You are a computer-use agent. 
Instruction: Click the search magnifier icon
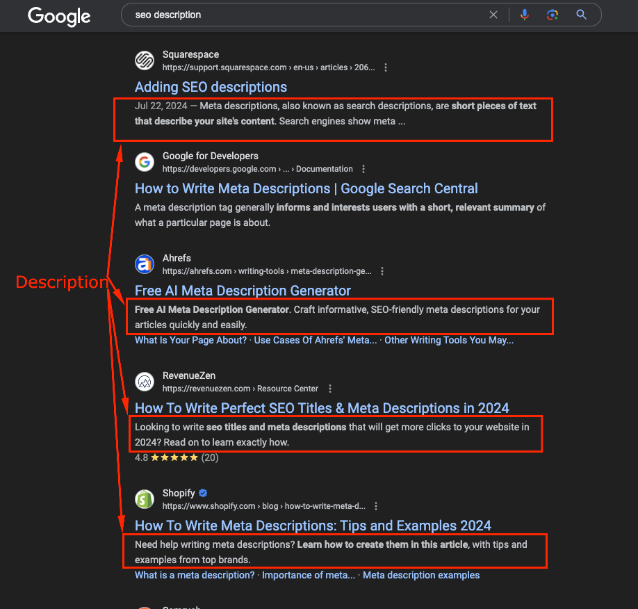(x=581, y=14)
